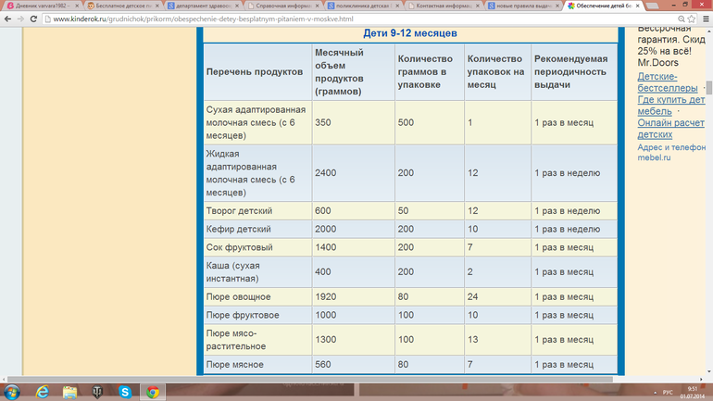The height and width of the screenshot is (401, 713).
Task: Launch Internet Explorer from the taskbar
Action: pos(43,392)
